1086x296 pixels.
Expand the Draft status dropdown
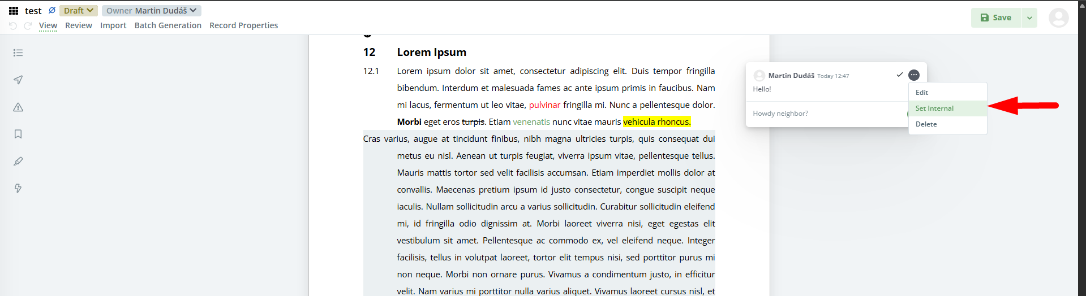(79, 11)
